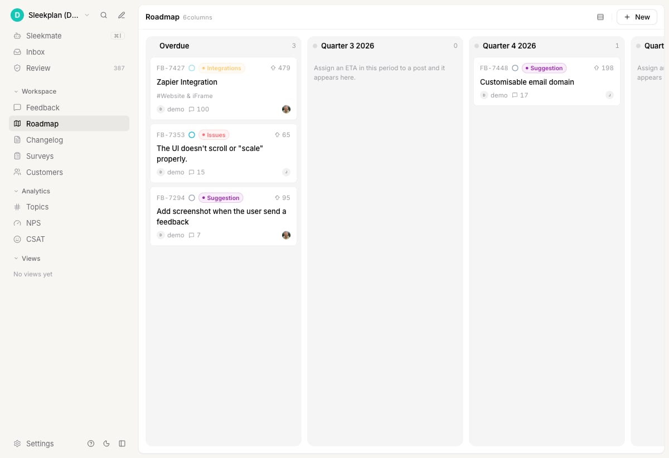Click the Suggestion tag on FB-7448

544,68
